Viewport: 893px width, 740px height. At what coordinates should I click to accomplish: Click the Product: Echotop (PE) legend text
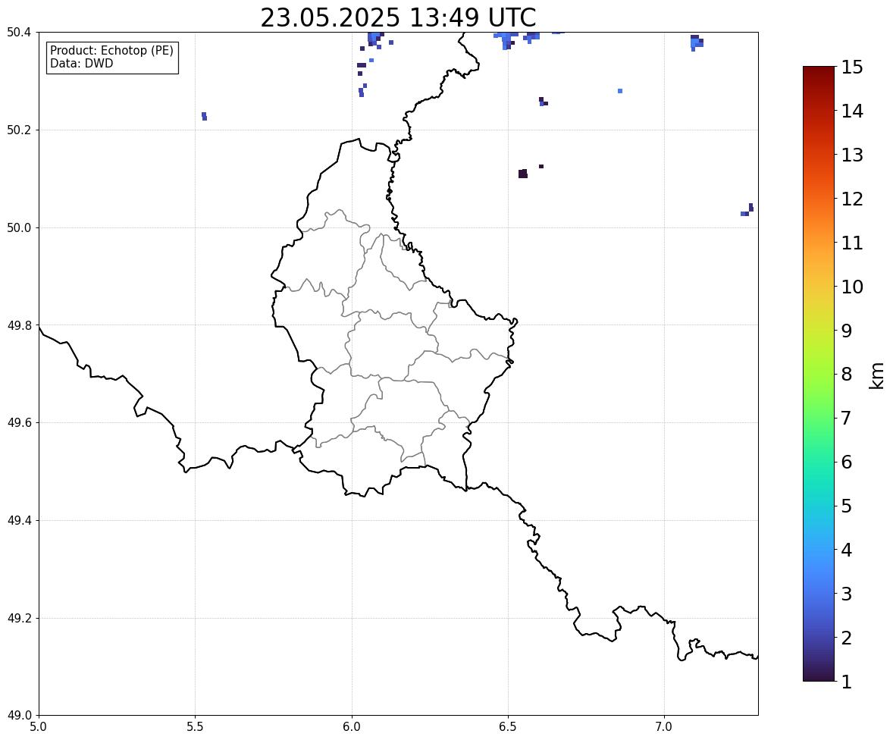tap(111, 51)
